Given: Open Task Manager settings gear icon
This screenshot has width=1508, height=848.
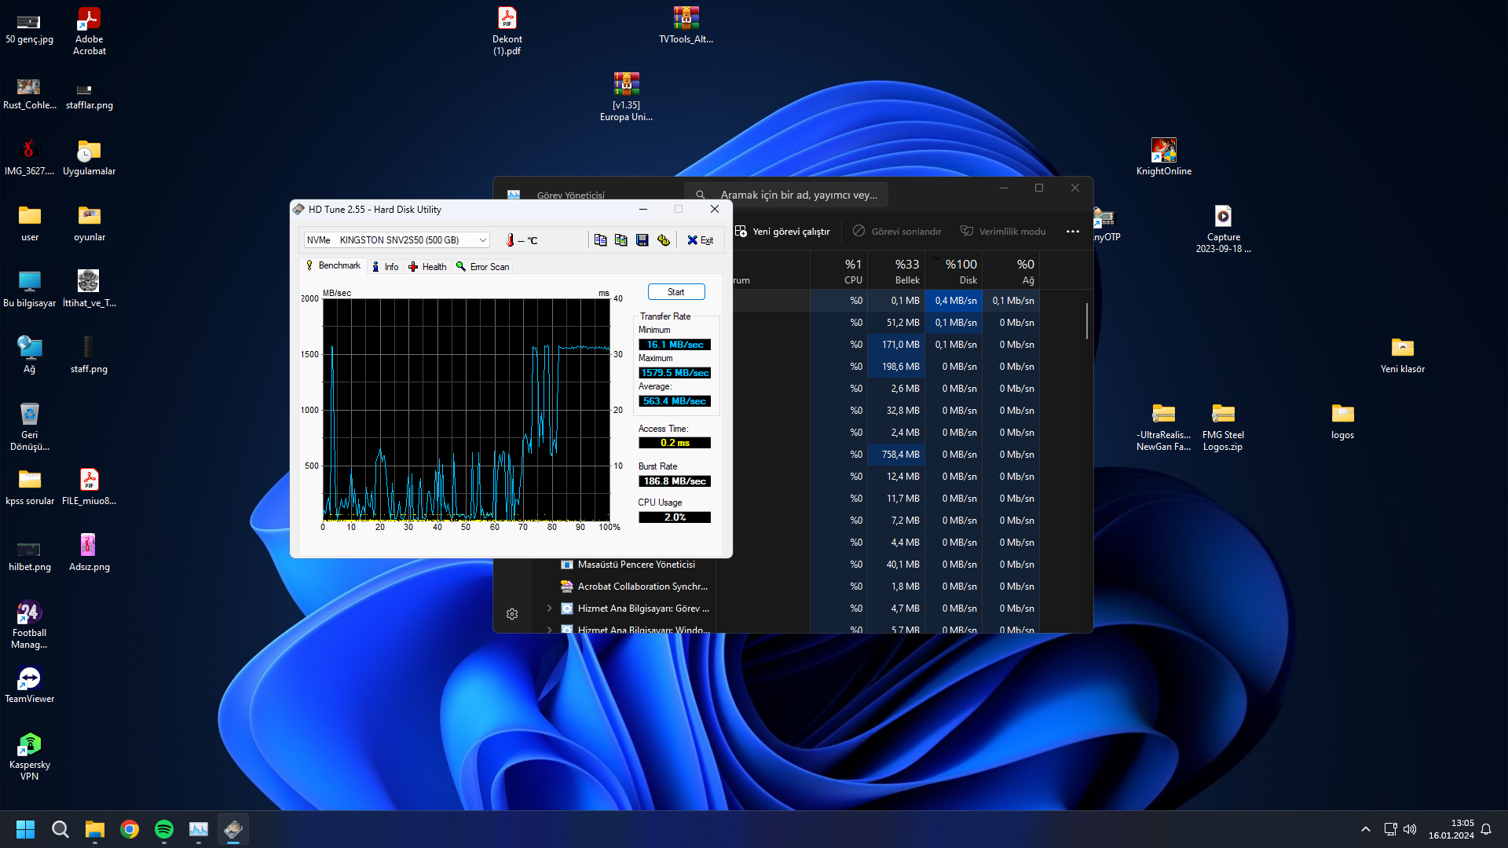Looking at the screenshot, I should coord(512,614).
